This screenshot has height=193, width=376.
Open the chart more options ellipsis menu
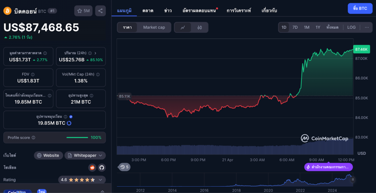(366, 27)
